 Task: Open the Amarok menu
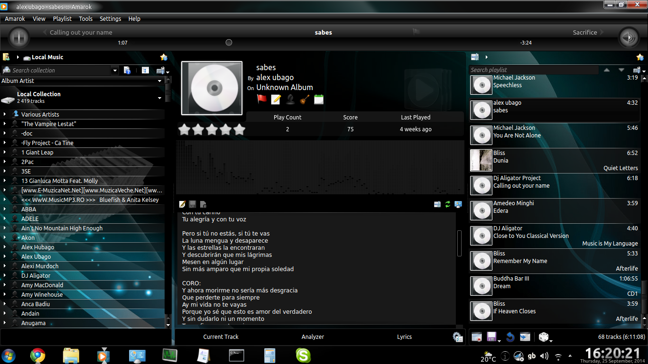pos(15,18)
